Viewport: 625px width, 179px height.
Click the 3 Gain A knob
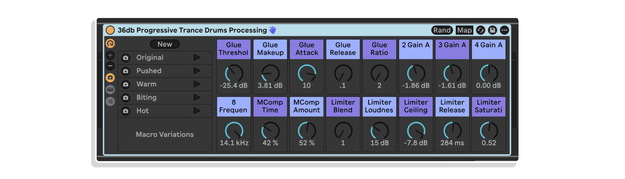[x=453, y=73]
